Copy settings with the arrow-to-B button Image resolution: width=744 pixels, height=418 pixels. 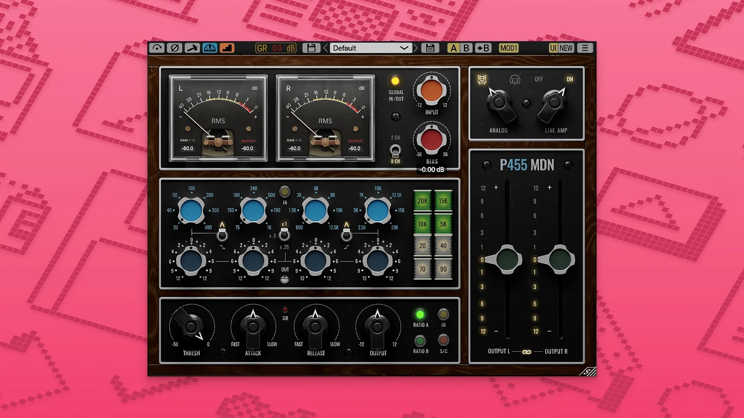[x=483, y=48]
